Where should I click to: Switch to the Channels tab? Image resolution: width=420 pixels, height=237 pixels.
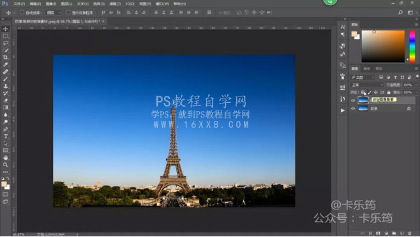366,68
